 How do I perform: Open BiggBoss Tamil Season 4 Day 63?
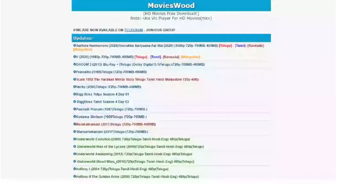point(103,102)
